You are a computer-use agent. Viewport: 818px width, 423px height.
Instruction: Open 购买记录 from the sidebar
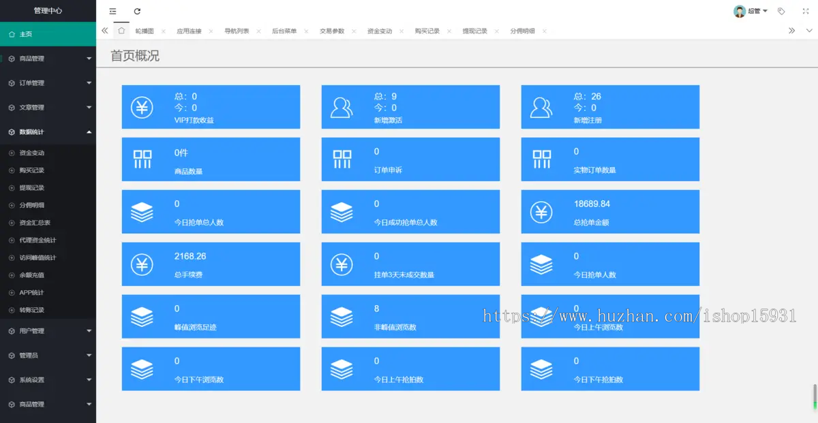pos(41,169)
